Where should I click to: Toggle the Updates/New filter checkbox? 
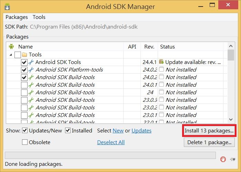[x=25, y=131]
